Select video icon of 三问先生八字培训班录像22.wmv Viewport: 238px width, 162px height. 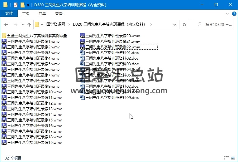click(82, 47)
